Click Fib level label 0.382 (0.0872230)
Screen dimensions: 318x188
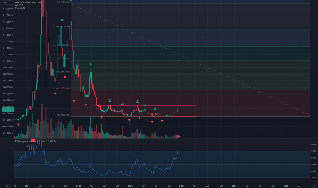(x=61, y=72)
